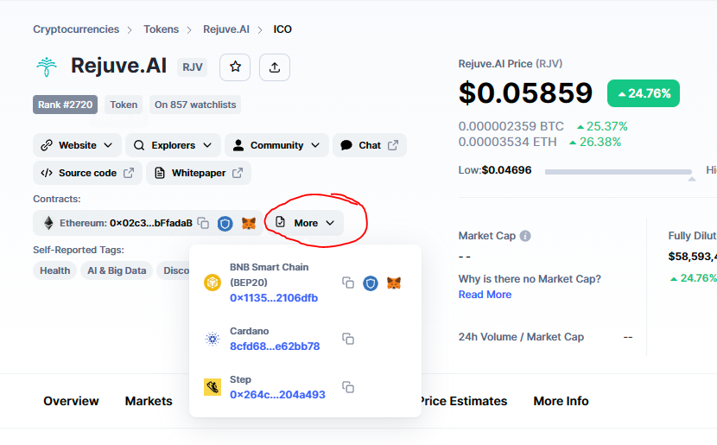The image size is (717, 445).
Task: Click the blue shield icon beside Ethereum contract
Action: tap(225, 223)
